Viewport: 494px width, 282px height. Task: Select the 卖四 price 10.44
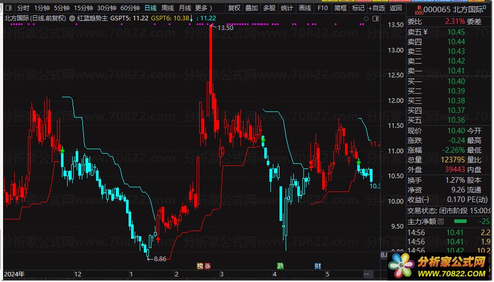pos(456,42)
